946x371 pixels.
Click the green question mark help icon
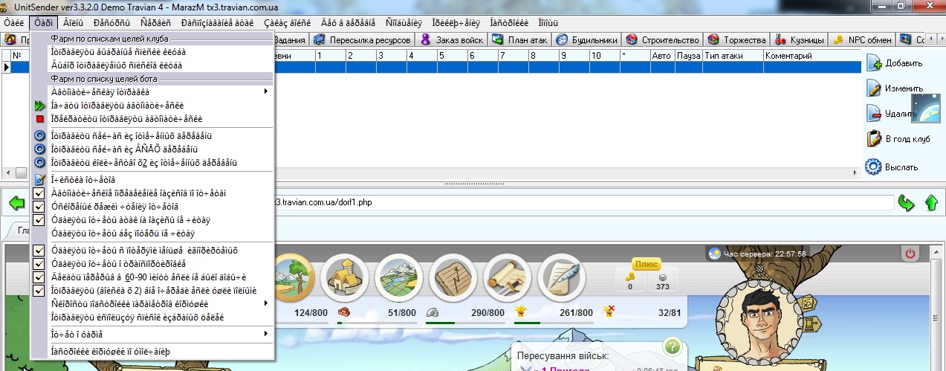(672, 346)
